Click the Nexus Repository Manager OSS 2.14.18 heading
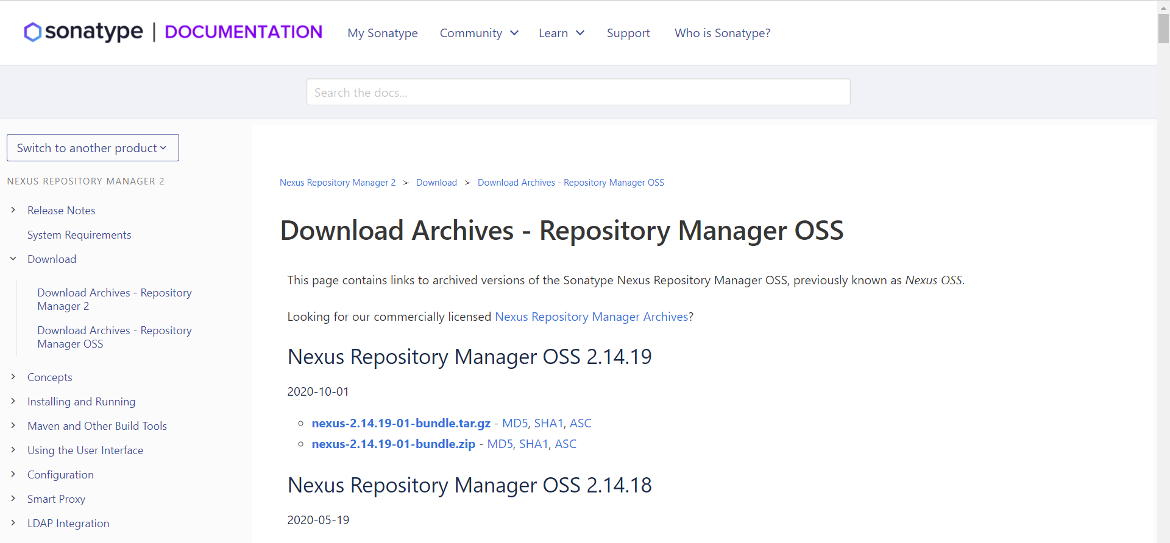 pos(469,485)
